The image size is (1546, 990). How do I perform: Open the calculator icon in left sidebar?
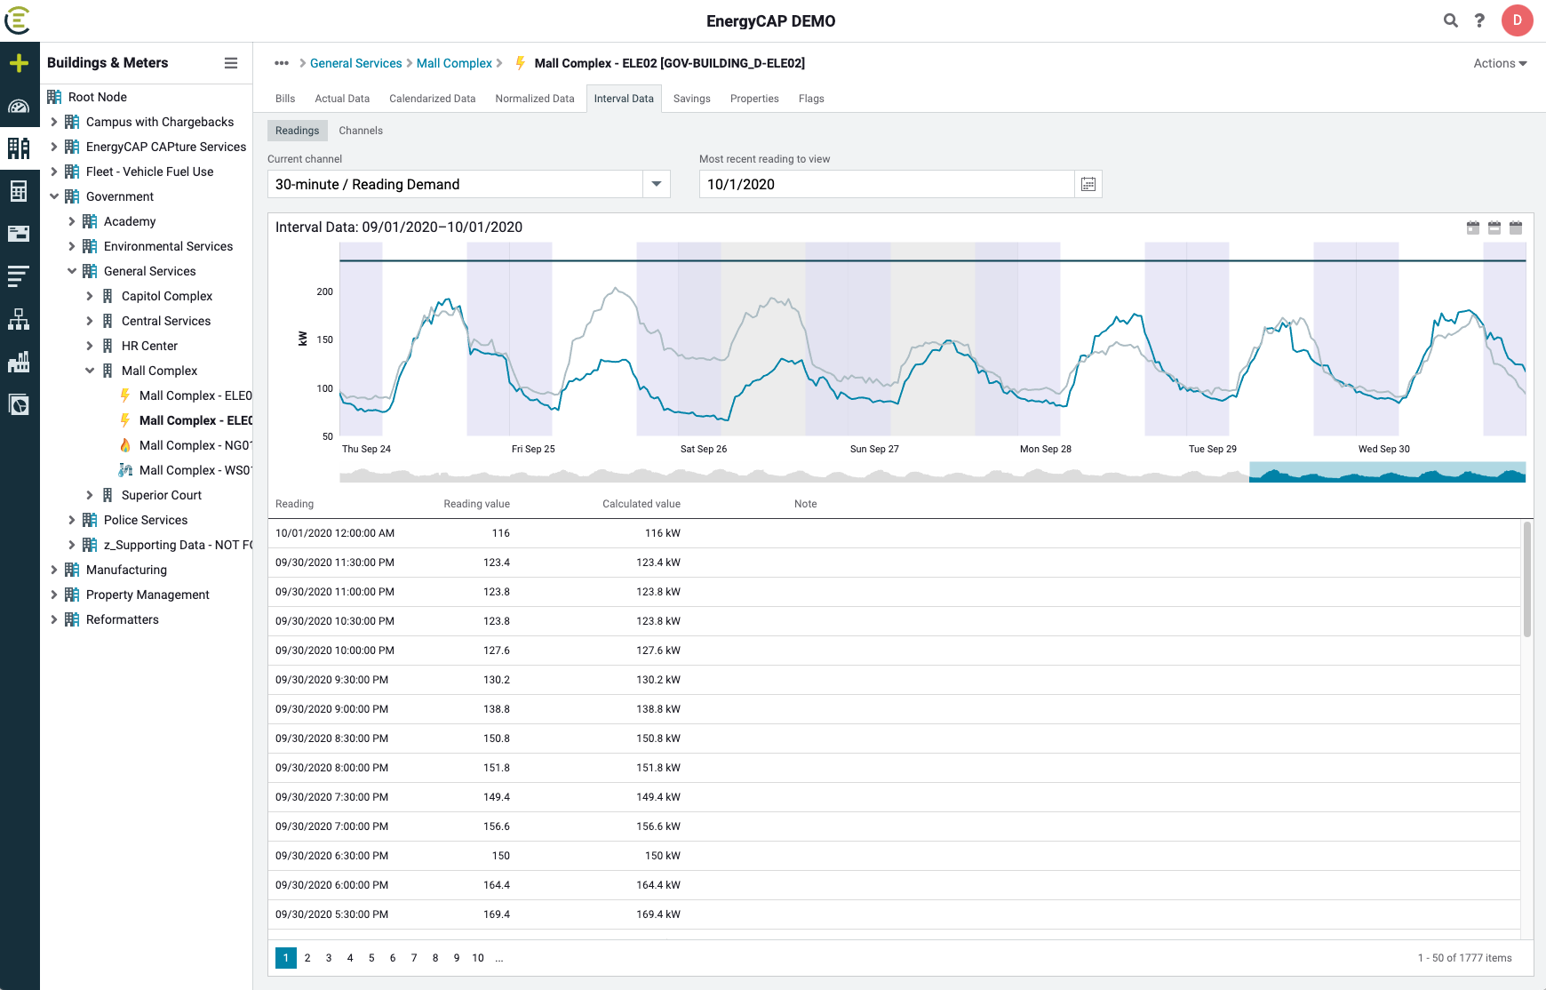coord(19,191)
